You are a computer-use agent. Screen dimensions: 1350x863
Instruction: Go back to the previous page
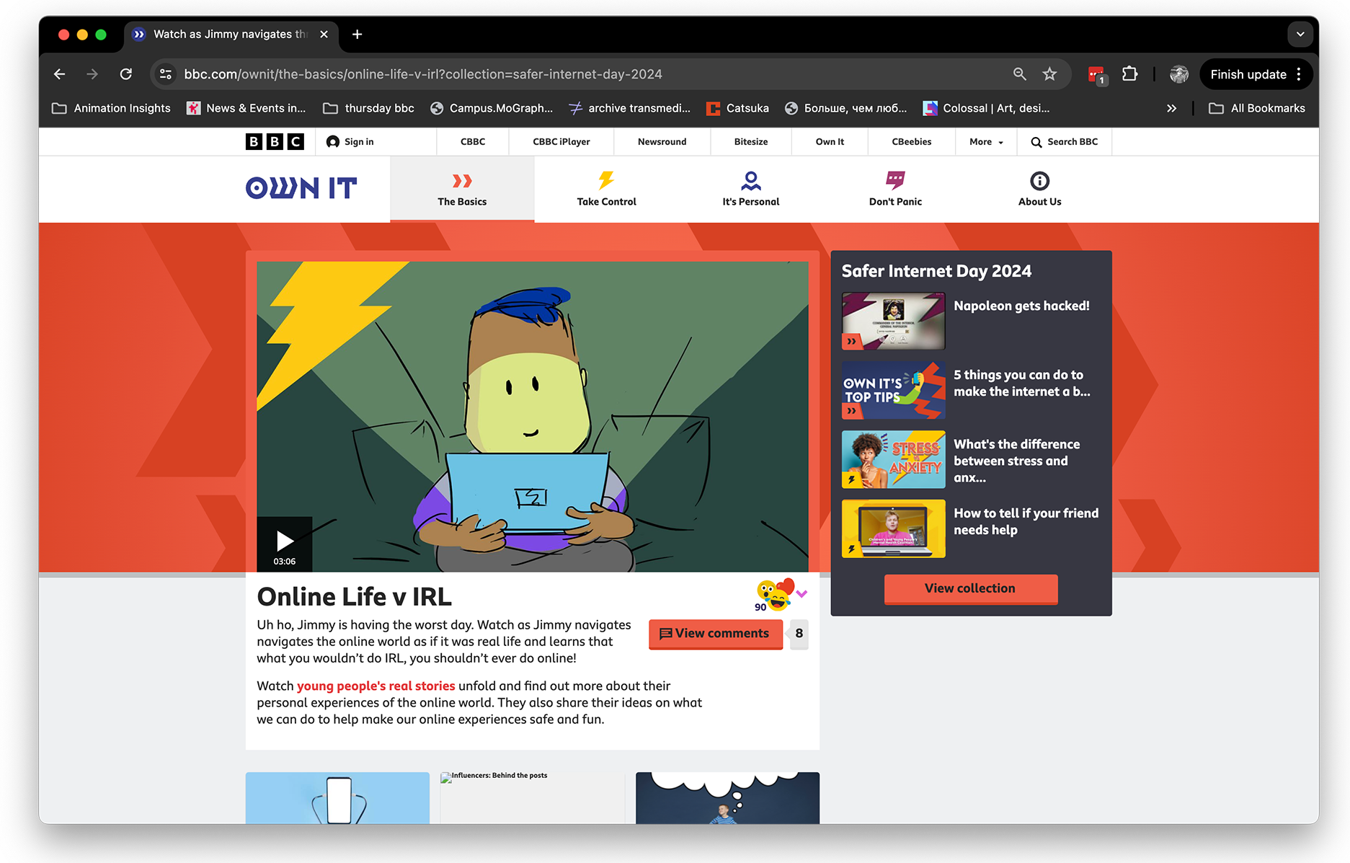[x=60, y=74]
